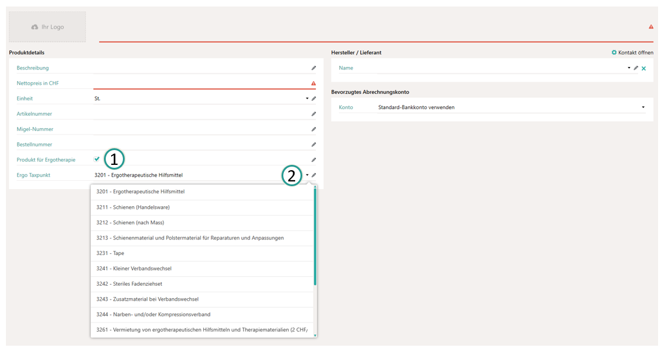This screenshot has height=354, width=664.
Task: Click the Bestellnummer pencil icon
Action: pos(314,145)
